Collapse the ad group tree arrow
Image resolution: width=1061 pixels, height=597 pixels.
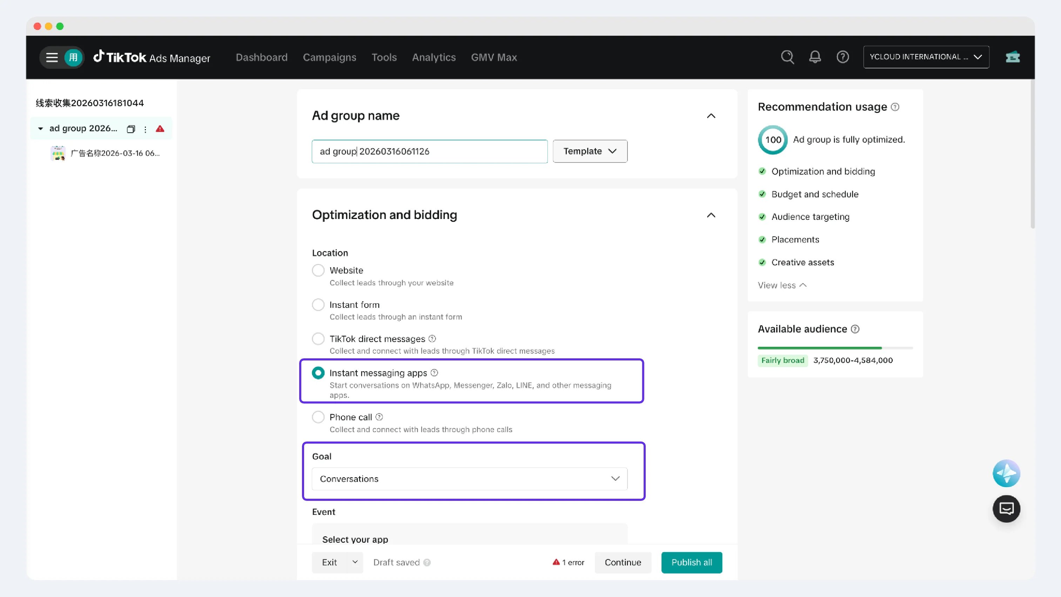pyautogui.click(x=40, y=128)
